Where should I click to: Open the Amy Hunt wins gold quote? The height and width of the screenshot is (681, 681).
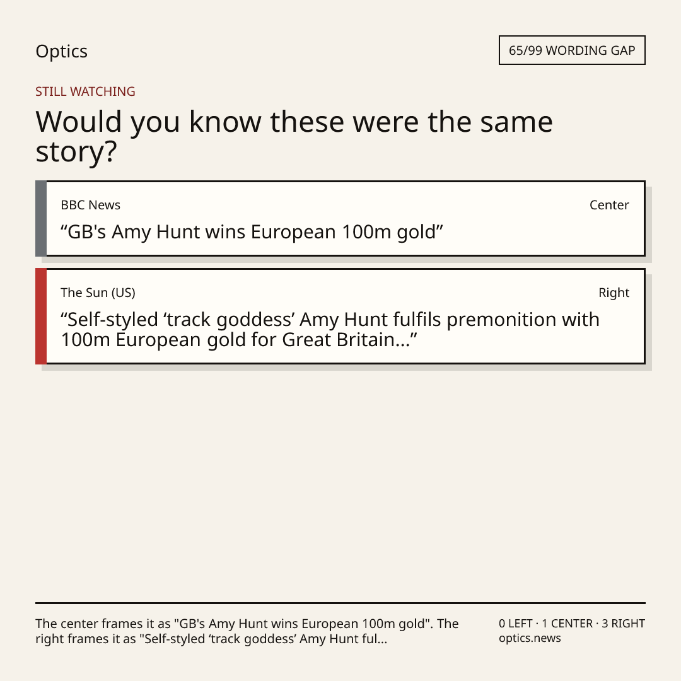point(252,232)
